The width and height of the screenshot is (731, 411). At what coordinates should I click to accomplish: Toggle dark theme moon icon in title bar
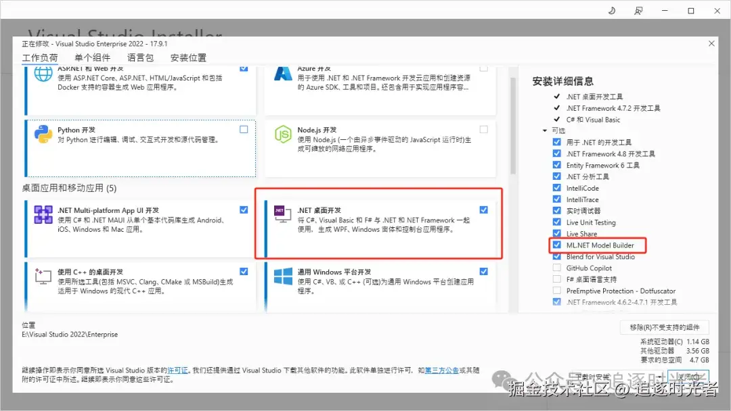click(612, 10)
